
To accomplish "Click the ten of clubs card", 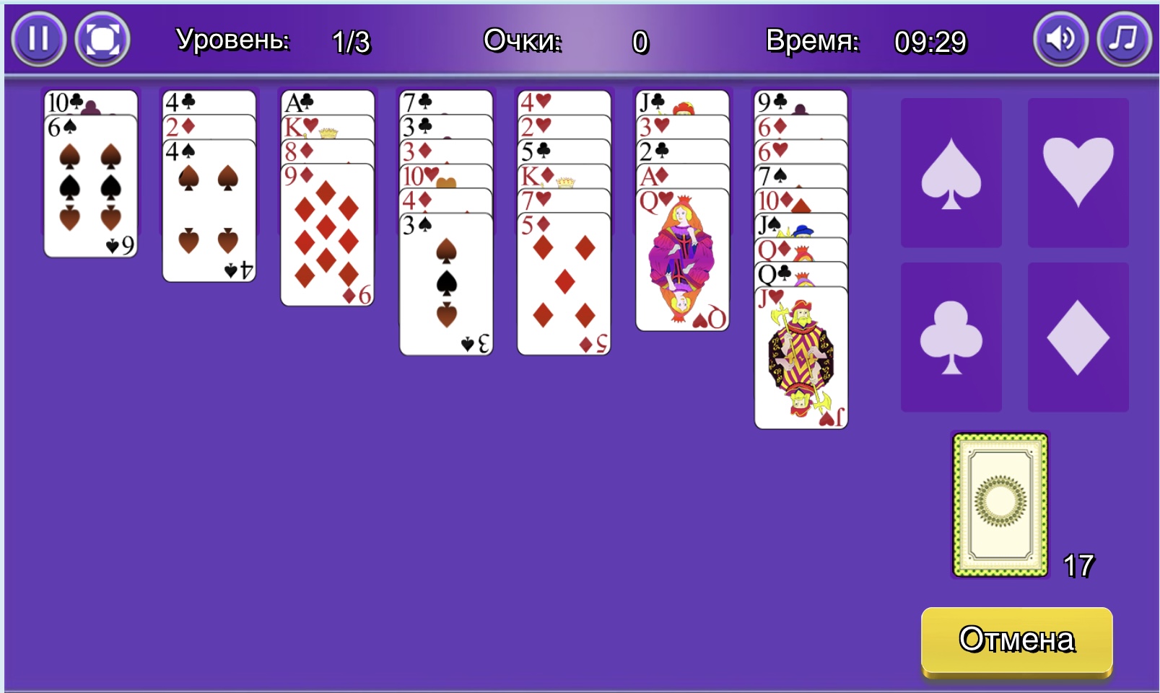I will click(x=91, y=102).
